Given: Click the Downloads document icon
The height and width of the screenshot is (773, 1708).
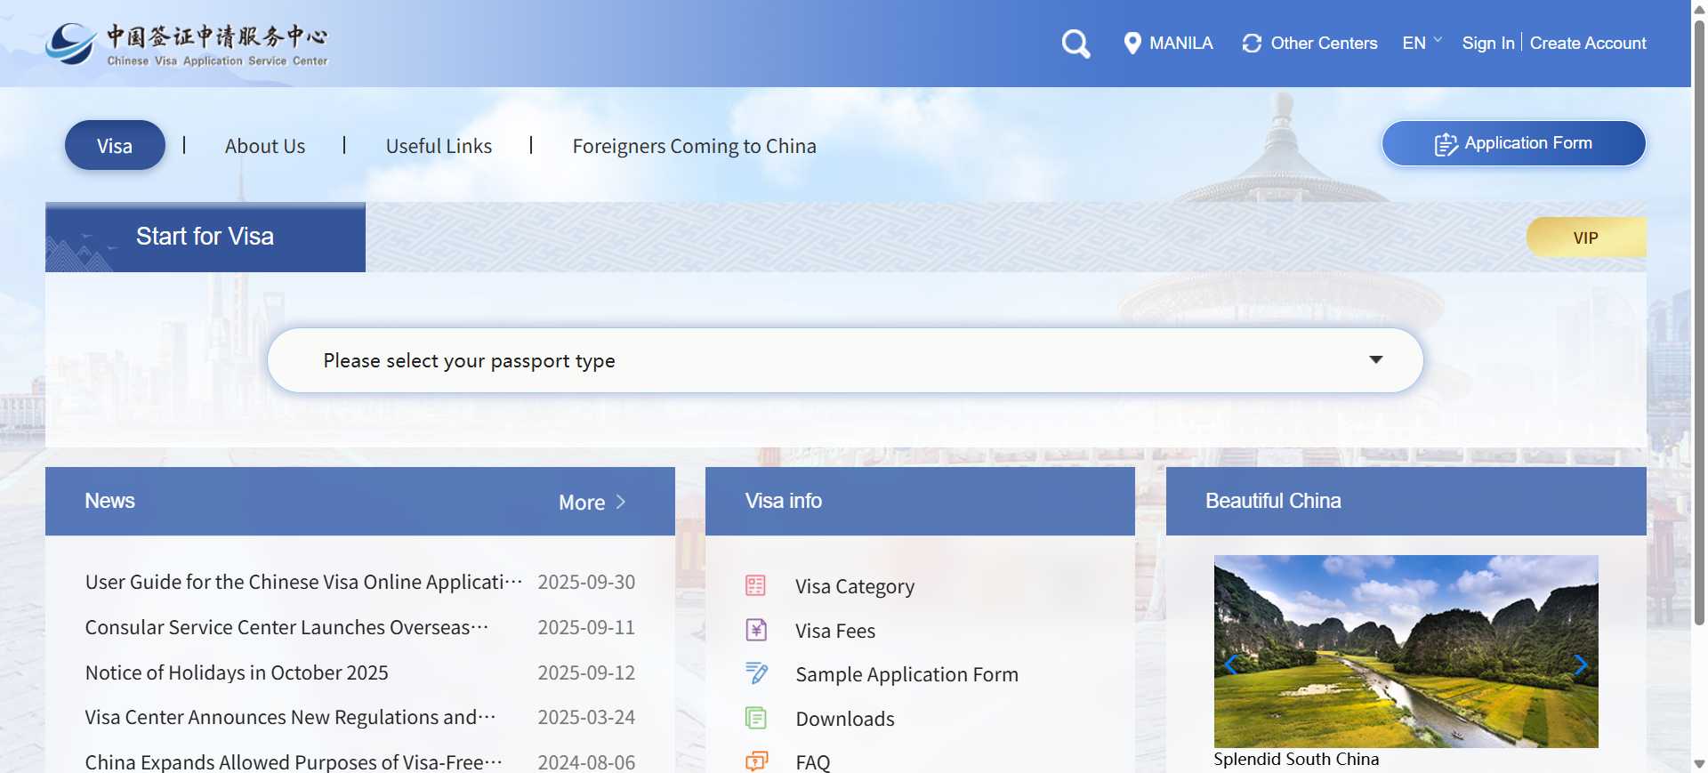Looking at the screenshot, I should 755,718.
